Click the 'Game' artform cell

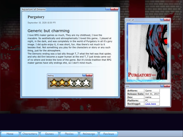152,91
